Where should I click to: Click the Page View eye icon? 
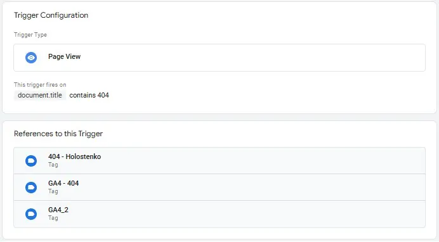tap(31, 58)
